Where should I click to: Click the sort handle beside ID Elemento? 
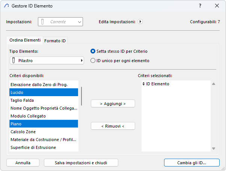tap(143, 84)
